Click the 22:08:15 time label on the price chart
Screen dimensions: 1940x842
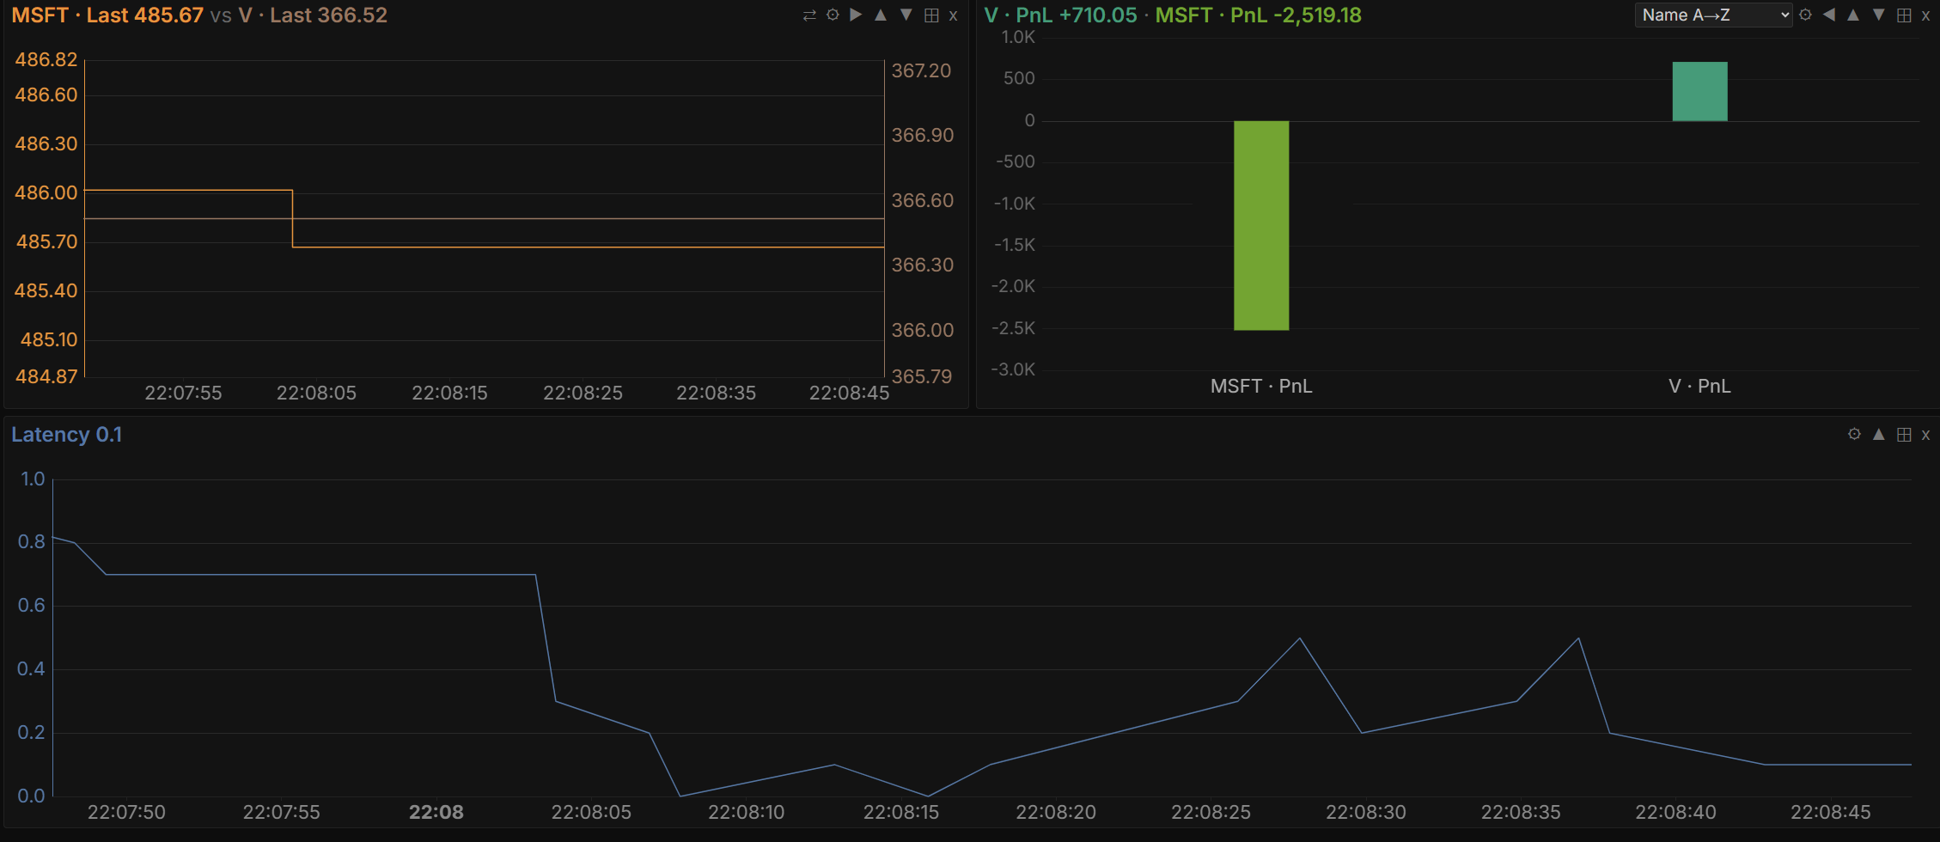(x=449, y=393)
